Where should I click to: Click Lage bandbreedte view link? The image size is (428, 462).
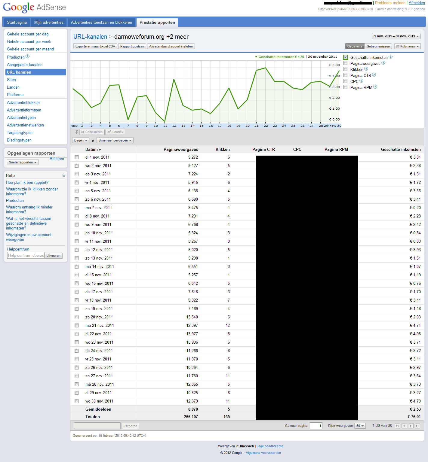click(x=270, y=446)
